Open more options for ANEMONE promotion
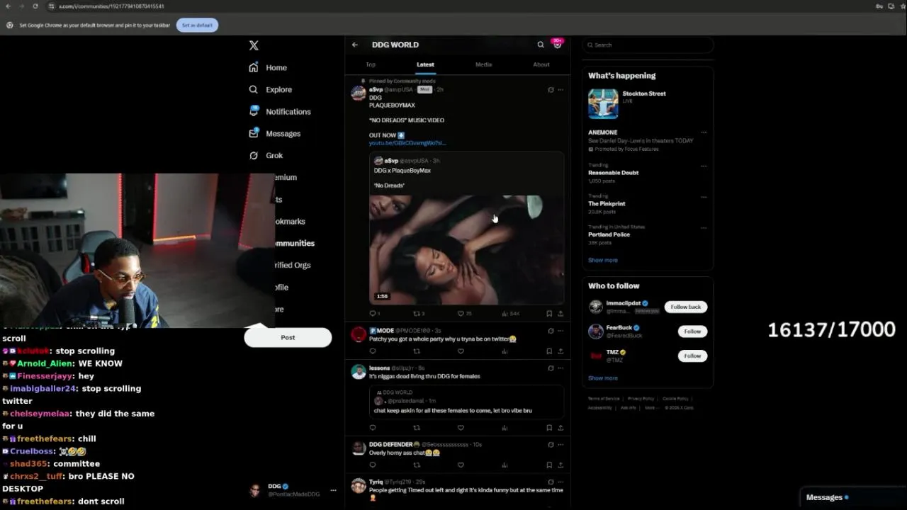 pos(704,132)
